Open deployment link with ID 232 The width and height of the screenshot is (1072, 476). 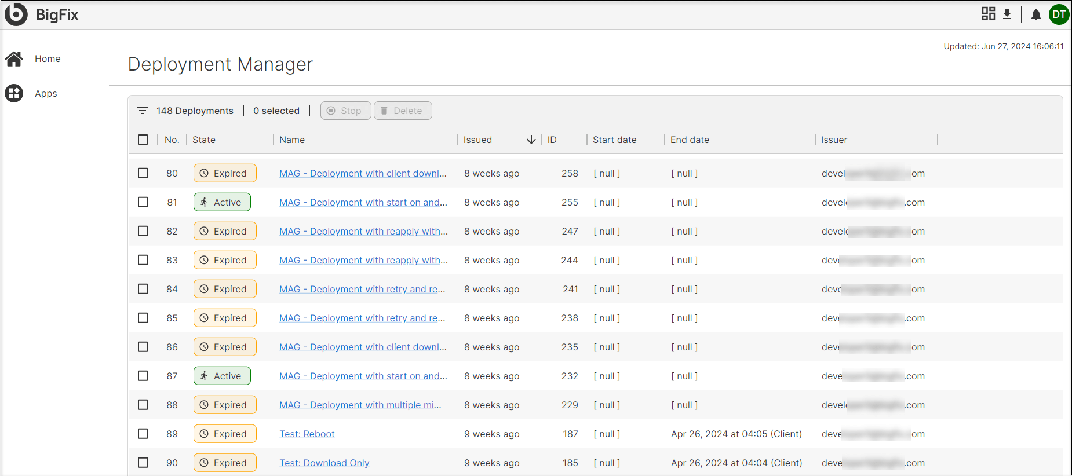(x=363, y=376)
